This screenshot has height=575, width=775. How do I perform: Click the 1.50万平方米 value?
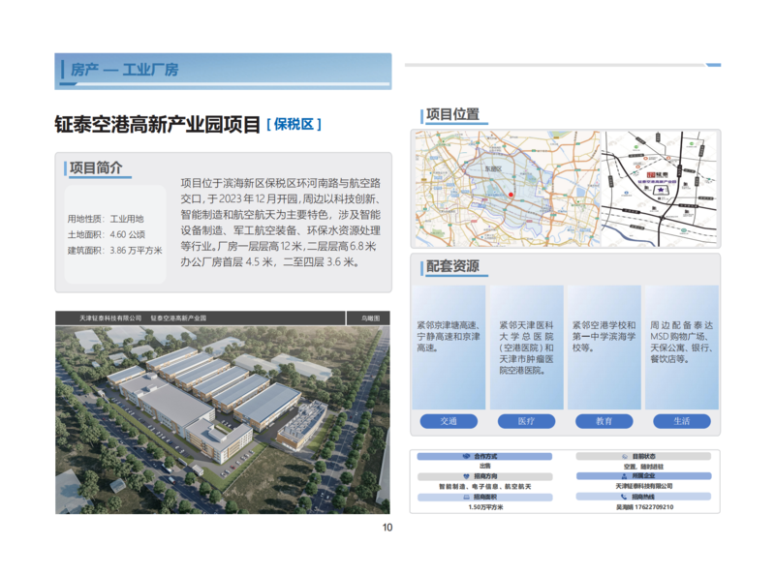485,507
